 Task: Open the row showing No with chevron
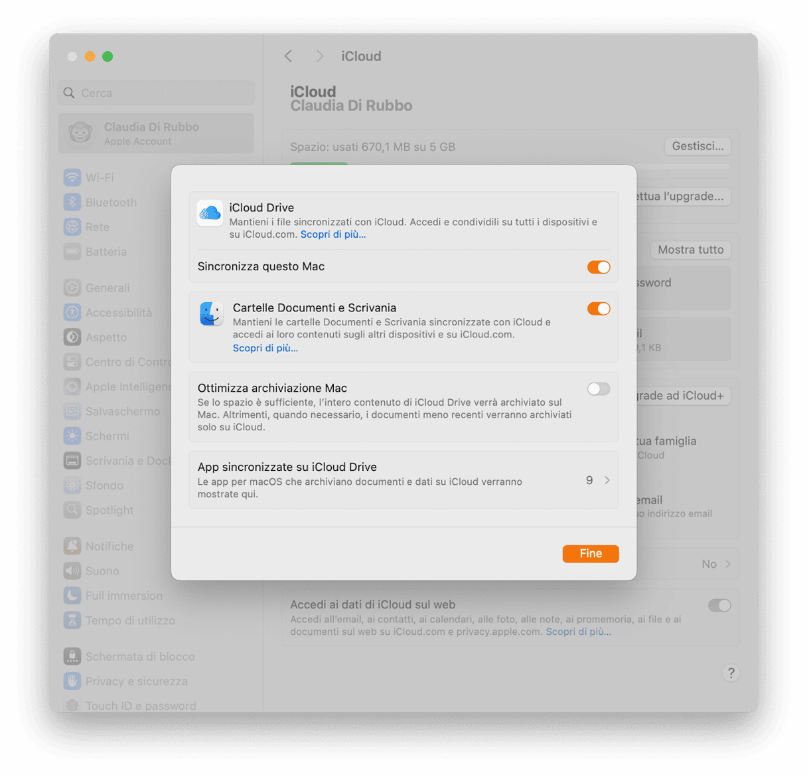[715, 564]
